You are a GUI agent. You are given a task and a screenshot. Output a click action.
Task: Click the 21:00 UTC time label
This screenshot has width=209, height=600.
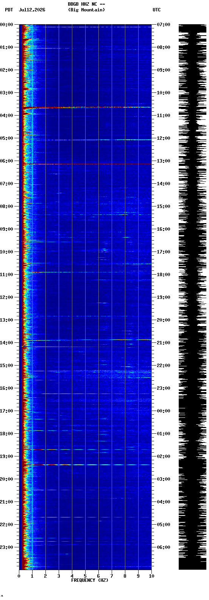tap(164, 343)
